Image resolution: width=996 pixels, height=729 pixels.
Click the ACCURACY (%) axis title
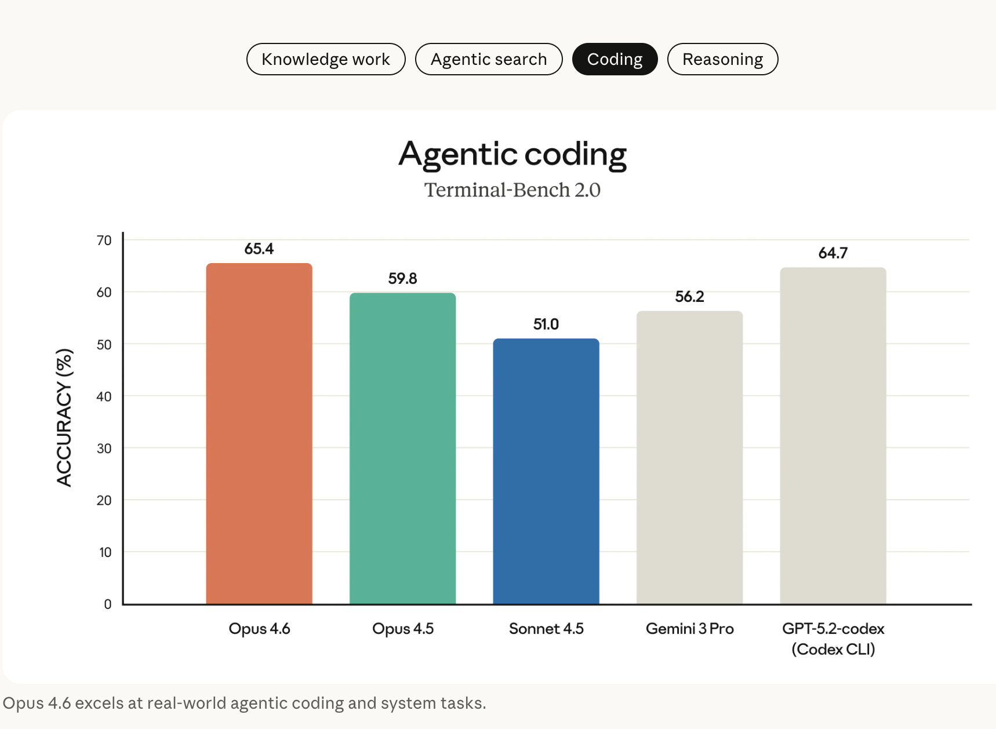64,417
